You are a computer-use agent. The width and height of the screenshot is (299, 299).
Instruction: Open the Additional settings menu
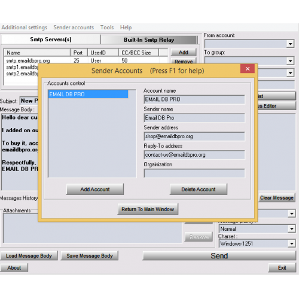pos(25,28)
